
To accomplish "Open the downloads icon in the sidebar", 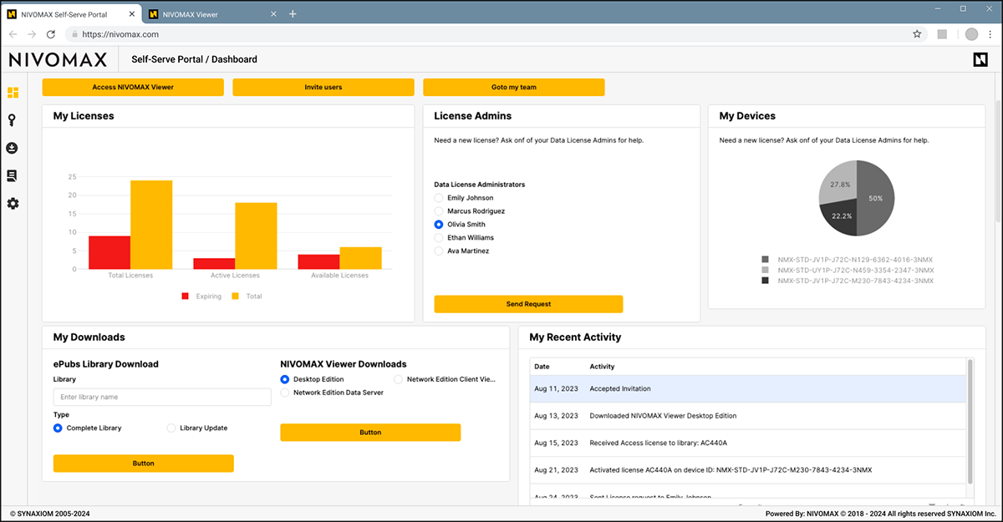I will 13,148.
